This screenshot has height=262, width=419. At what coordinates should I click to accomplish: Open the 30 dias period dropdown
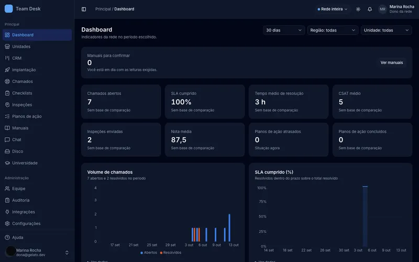[284, 30]
